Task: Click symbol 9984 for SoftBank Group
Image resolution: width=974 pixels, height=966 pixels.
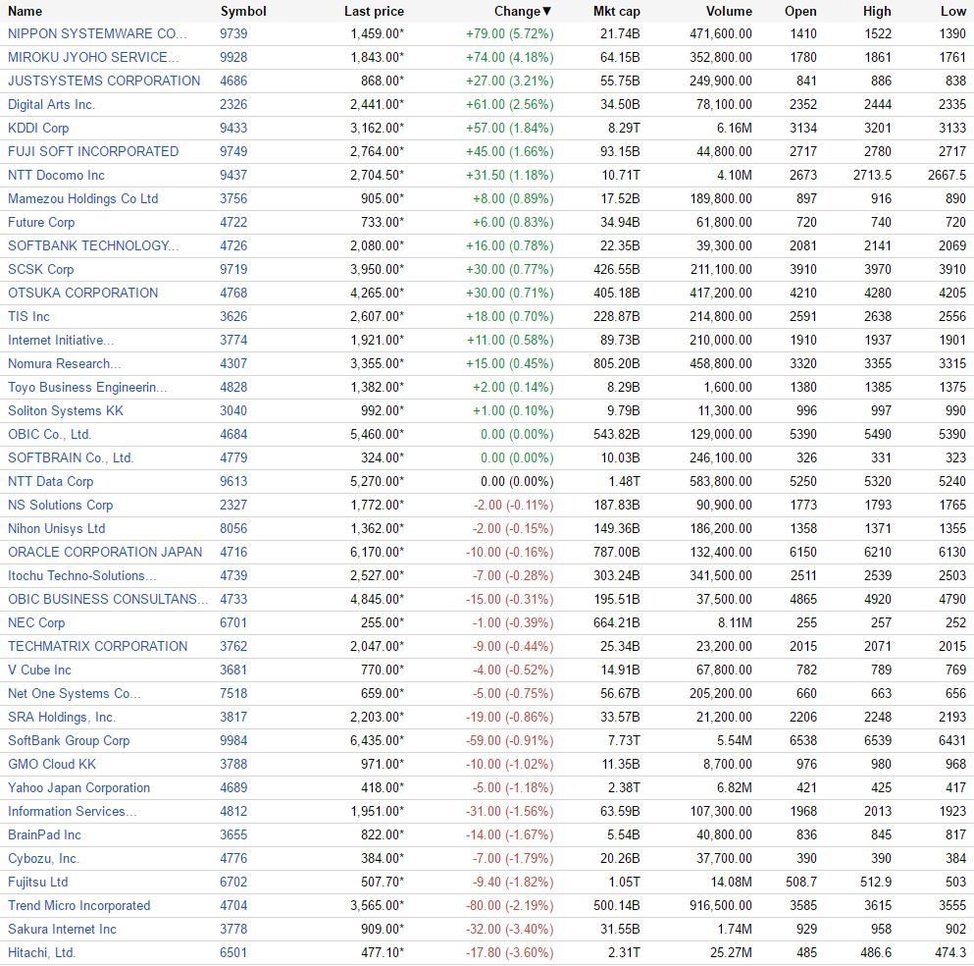Action: coord(233,741)
